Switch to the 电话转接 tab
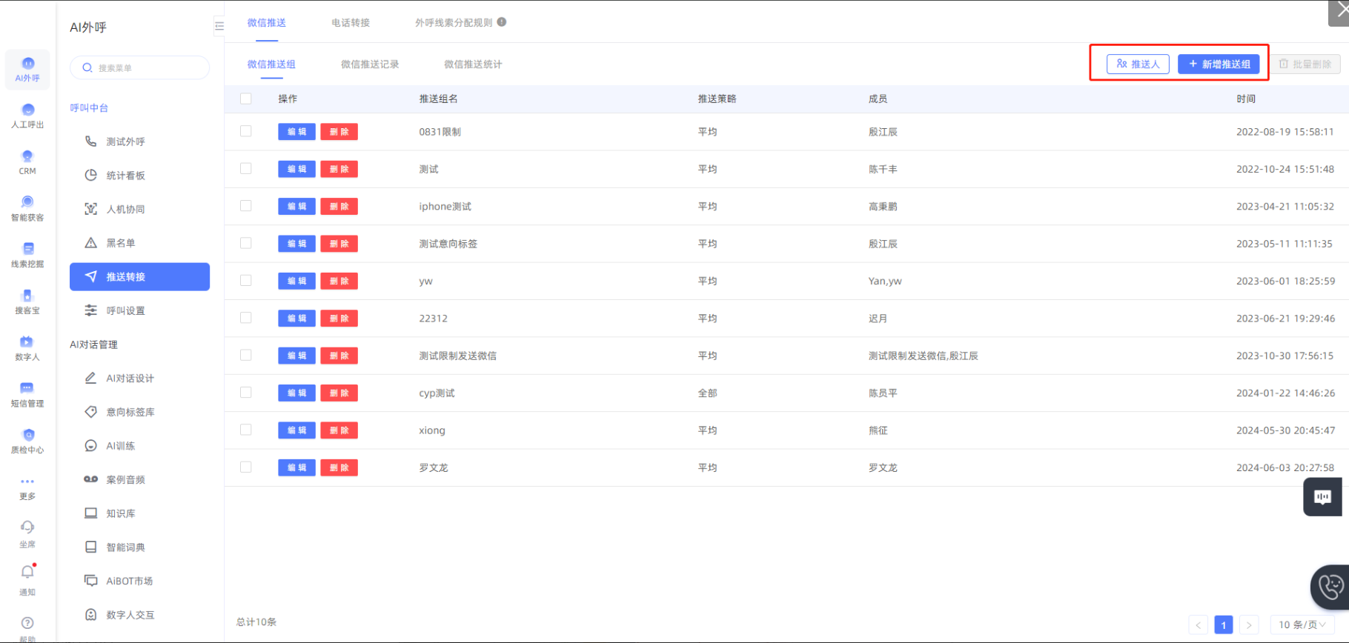Viewport: 1349px width, 643px height. [x=351, y=23]
